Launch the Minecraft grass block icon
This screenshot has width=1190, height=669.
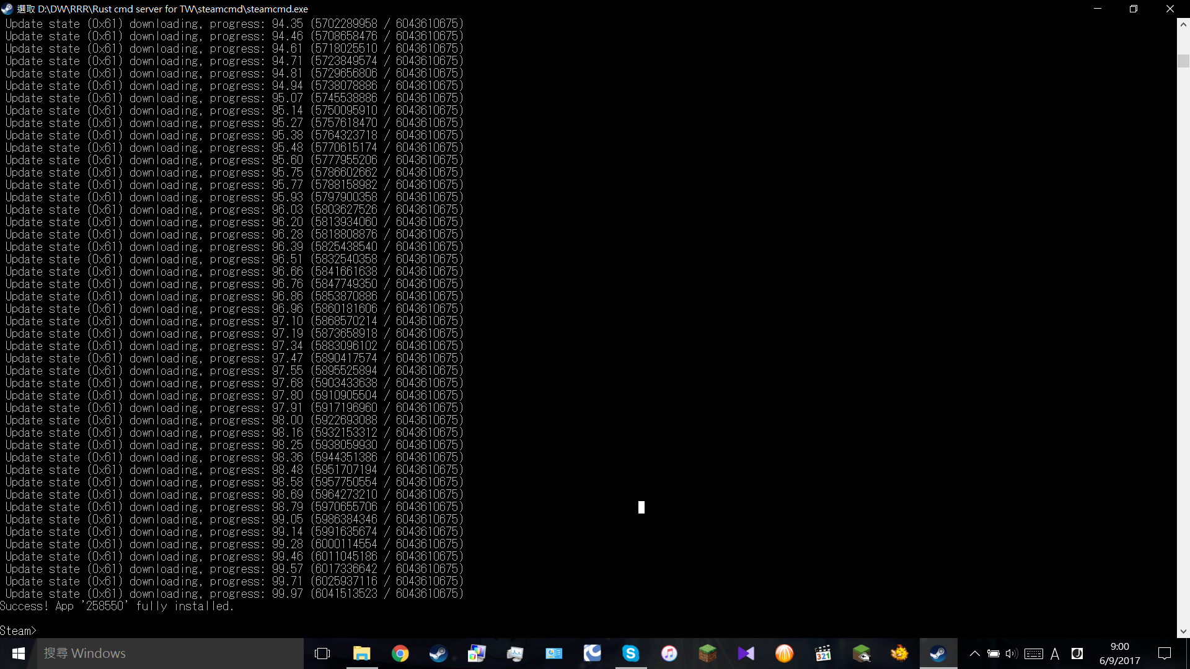pyautogui.click(x=707, y=654)
